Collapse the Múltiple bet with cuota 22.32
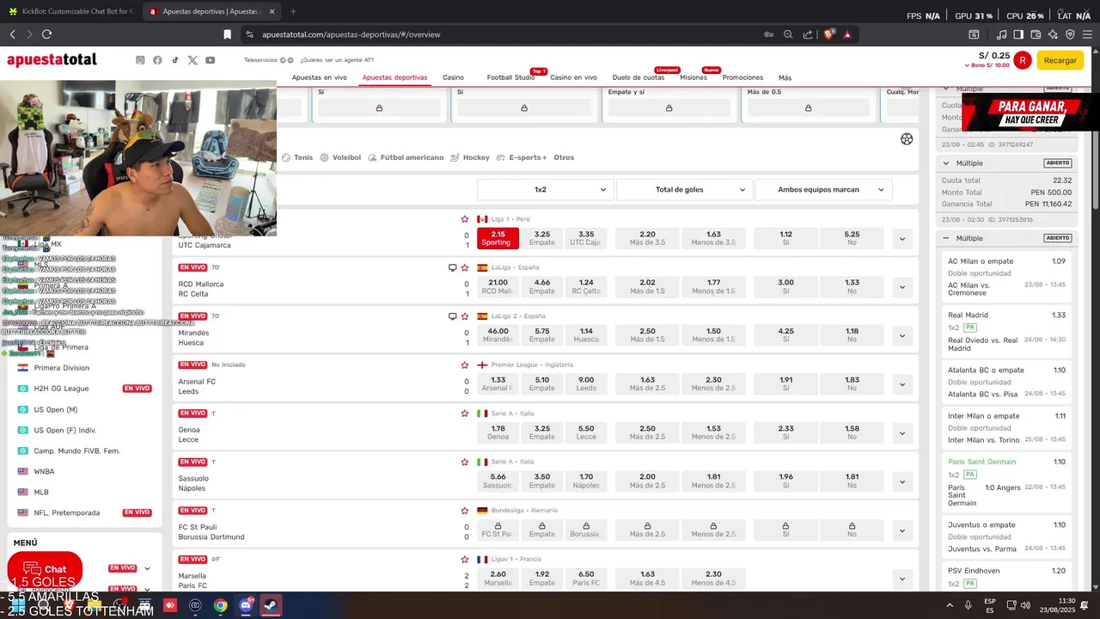 946,163
